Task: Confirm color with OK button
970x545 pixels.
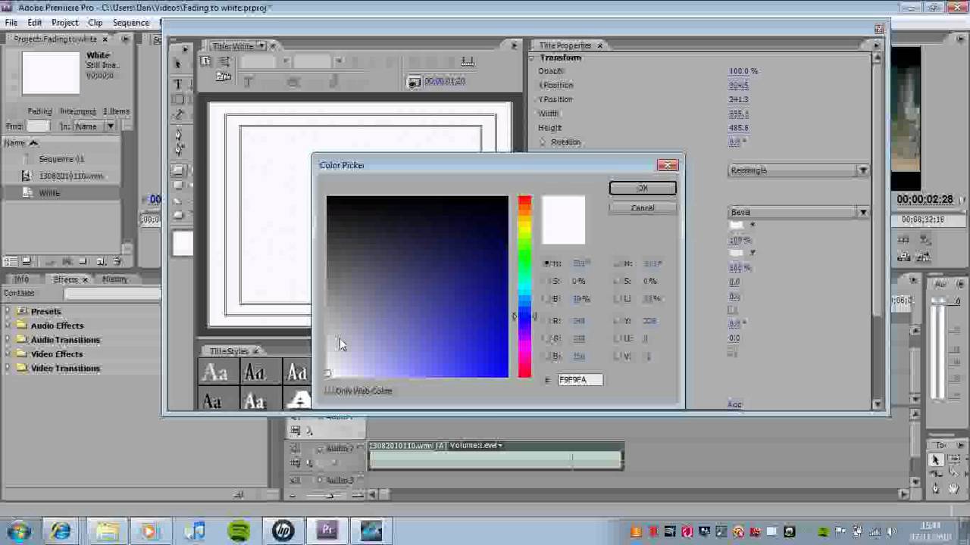Action: pyautogui.click(x=642, y=188)
